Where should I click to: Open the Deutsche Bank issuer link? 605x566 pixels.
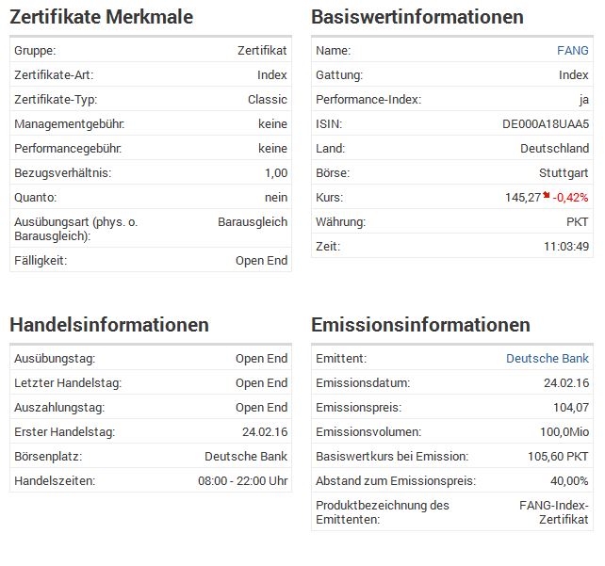click(x=548, y=359)
